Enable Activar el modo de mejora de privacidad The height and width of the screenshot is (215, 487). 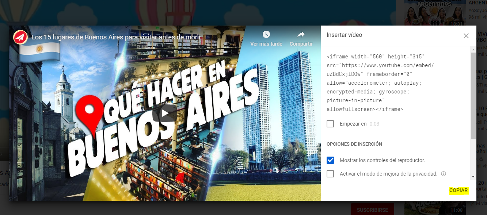pos(330,174)
